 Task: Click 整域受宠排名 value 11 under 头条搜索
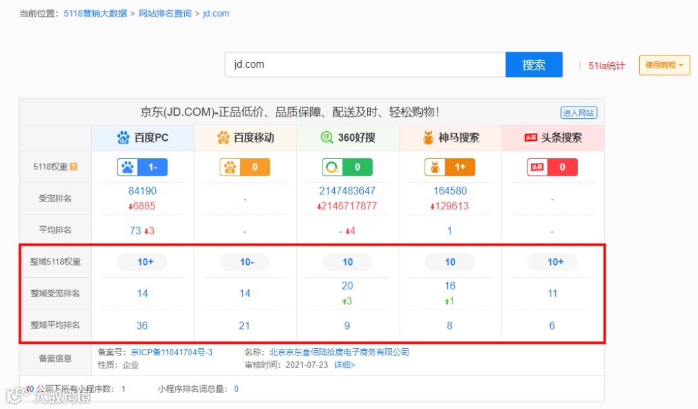click(553, 293)
